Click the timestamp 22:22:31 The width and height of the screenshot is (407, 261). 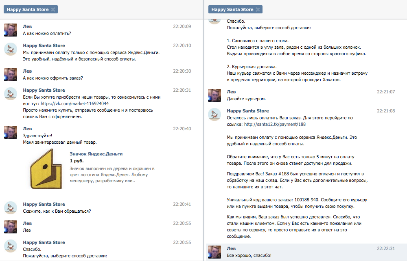tap(386, 248)
